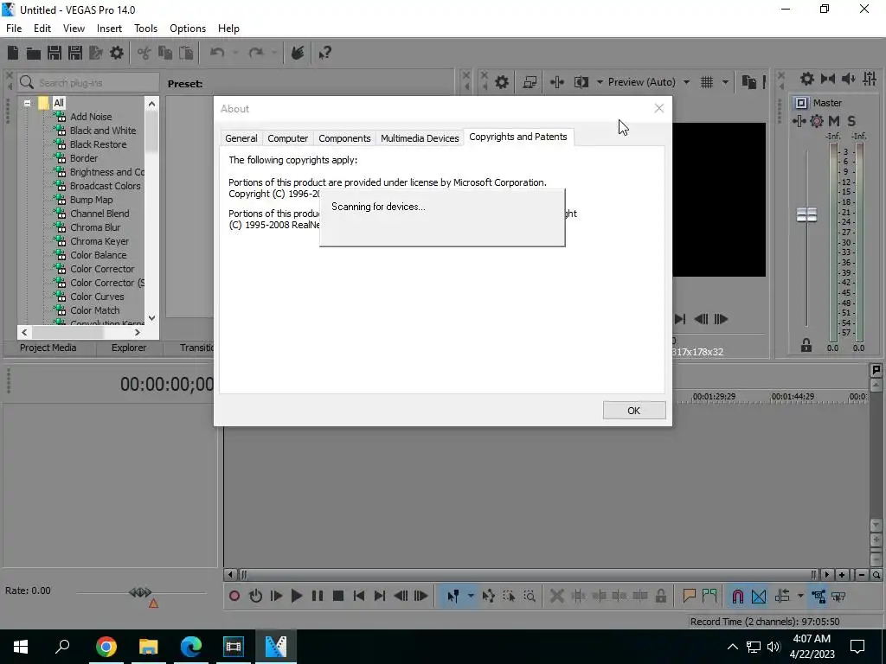Start playback with the Play button in transport
This screenshot has height=664, width=886.
296,596
